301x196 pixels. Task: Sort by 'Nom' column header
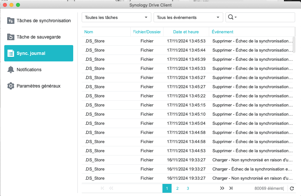pyautogui.click(x=89, y=32)
